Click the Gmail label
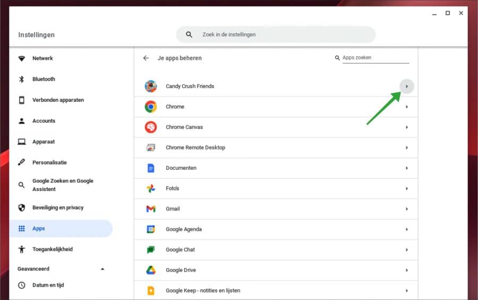The height and width of the screenshot is (300, 478). pyautogui.click(x=173, y=209)
